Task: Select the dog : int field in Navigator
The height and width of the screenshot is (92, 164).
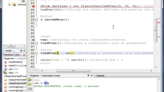Action: pyautogui.click(x=14, y=73)
